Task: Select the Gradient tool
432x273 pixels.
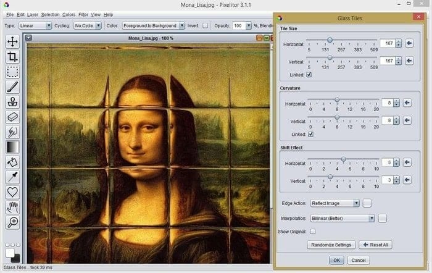Action: point(12,147)
